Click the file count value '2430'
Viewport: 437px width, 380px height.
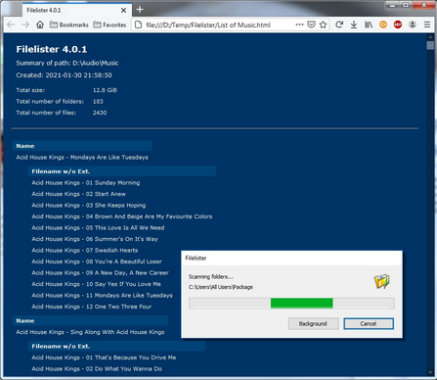[100, 113]
